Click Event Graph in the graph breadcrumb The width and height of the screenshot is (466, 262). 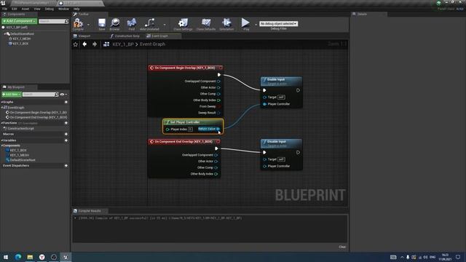coord(152,44)
